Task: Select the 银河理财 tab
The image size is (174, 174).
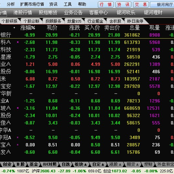Action: click(153, 13)
